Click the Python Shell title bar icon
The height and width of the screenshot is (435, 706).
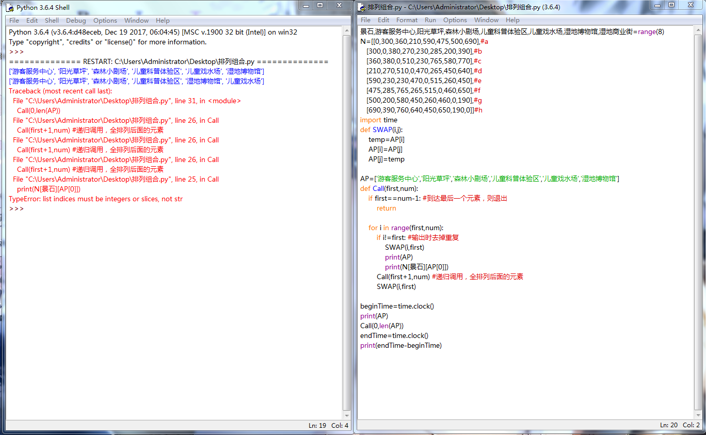pyautogui.click(x=10, y=8)
